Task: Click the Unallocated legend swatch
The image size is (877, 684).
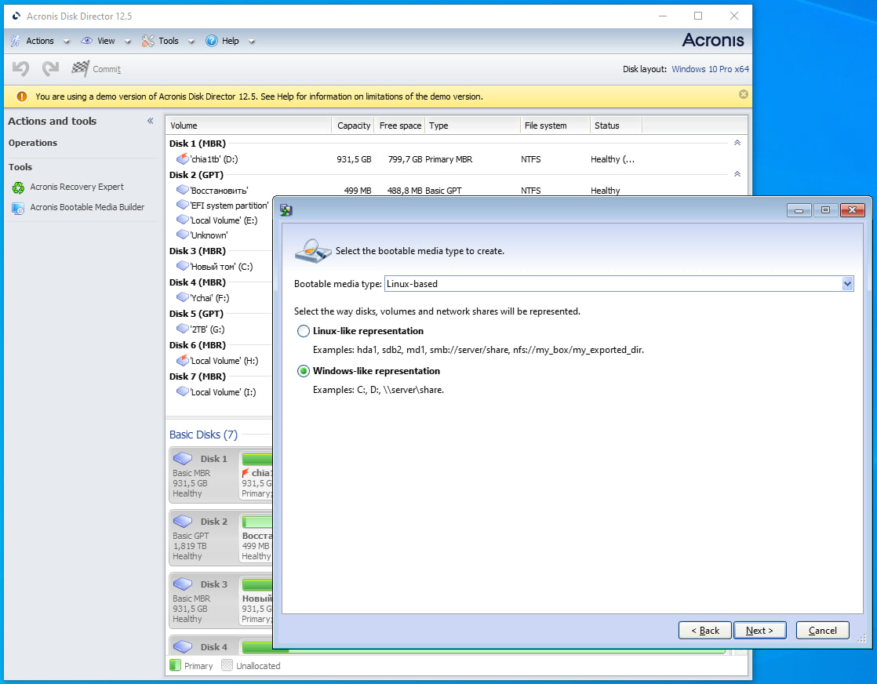Action: [x=227, y=665]
